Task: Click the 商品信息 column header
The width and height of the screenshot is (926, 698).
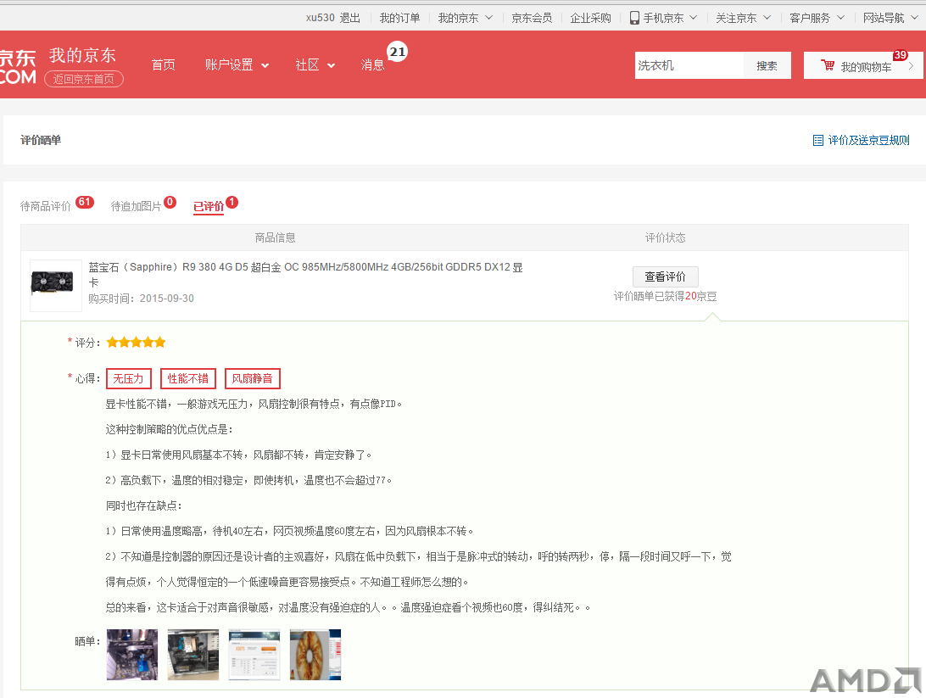Action: click(276, 238)
